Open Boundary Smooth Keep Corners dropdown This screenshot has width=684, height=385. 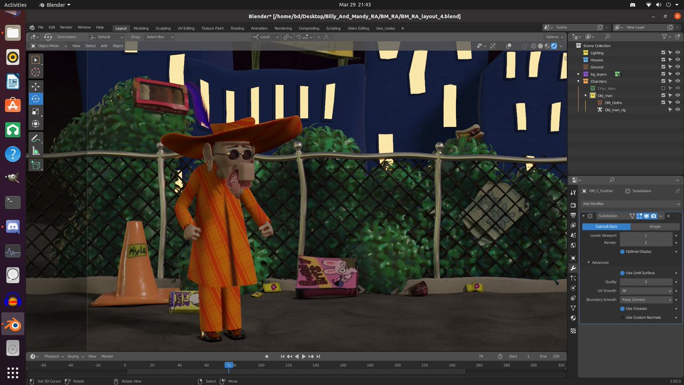[x=646, y=299]
